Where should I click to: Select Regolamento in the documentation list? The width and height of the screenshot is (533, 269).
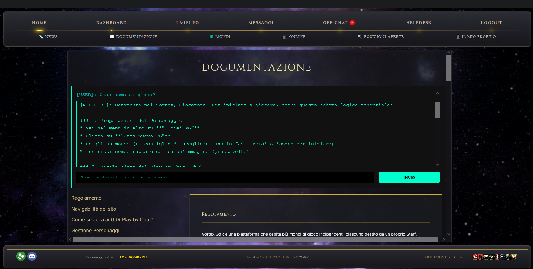point(86,198)
